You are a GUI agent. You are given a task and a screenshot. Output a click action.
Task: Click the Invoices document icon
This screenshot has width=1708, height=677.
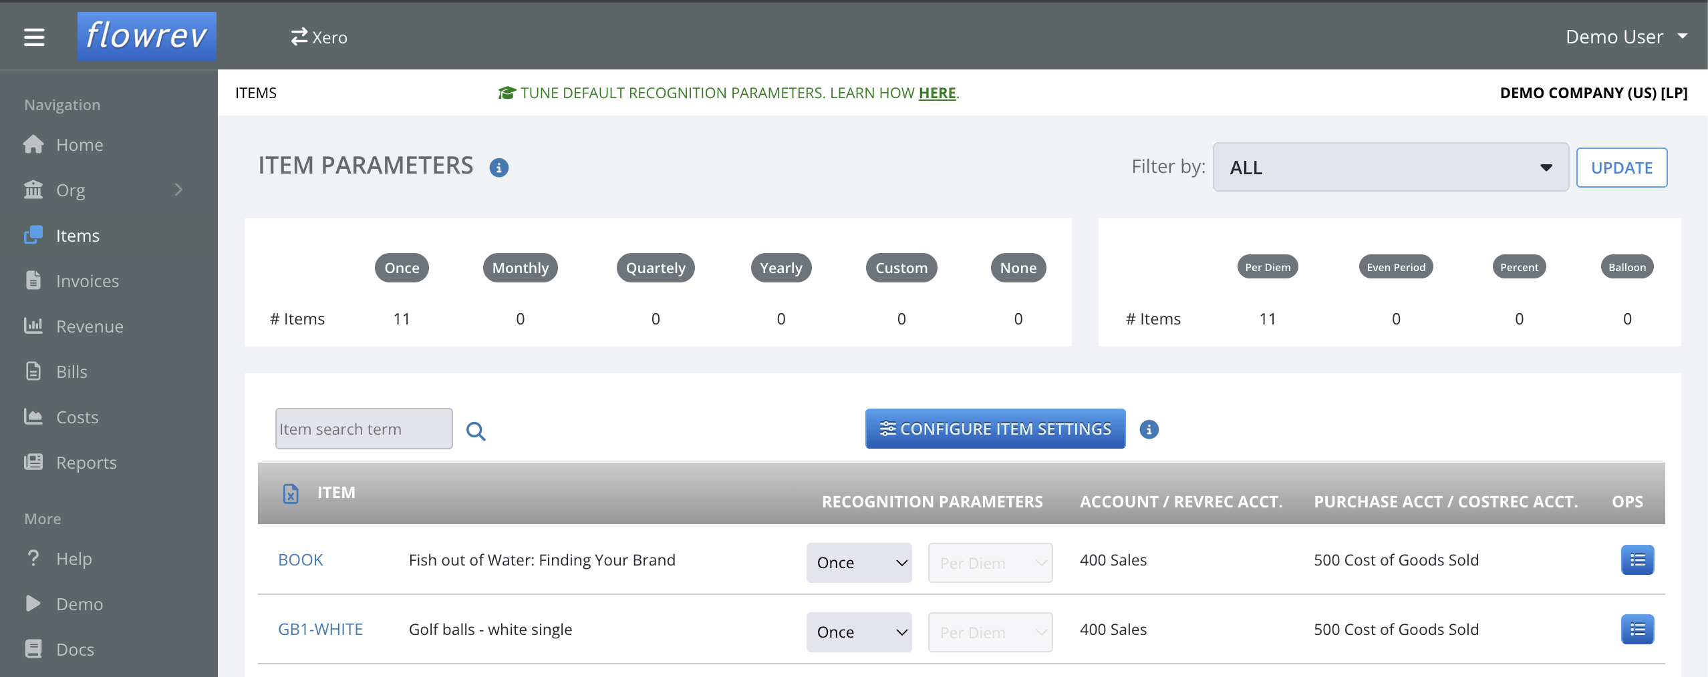[x=33, y=280]
